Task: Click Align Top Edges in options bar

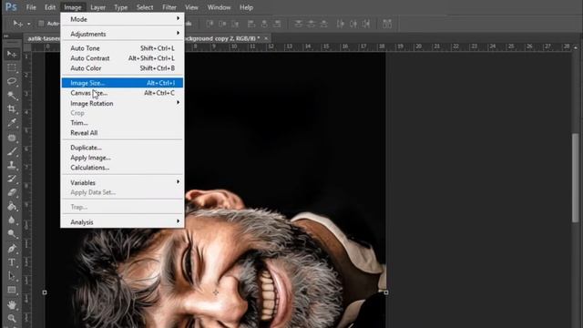Action: click(x=210, y=24)
